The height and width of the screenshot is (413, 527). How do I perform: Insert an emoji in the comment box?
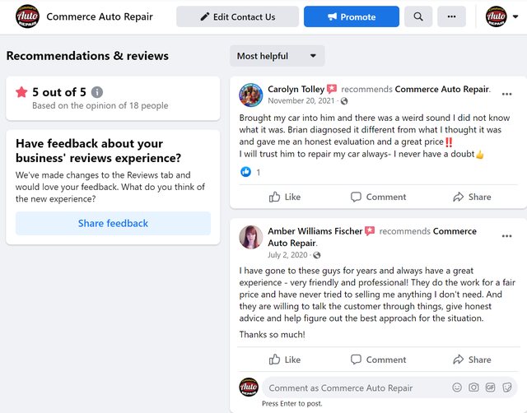[457, 387]
